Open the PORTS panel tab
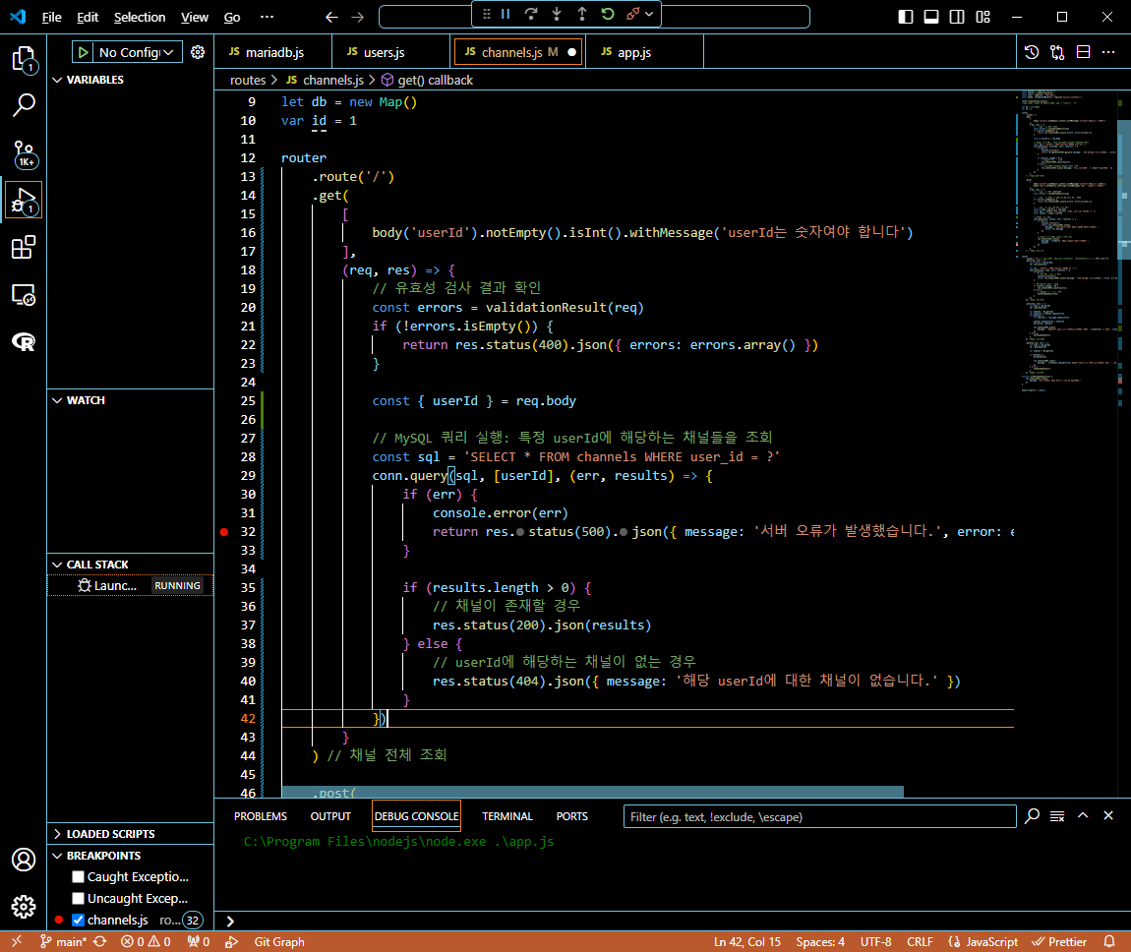 click(x=572, y=816)
